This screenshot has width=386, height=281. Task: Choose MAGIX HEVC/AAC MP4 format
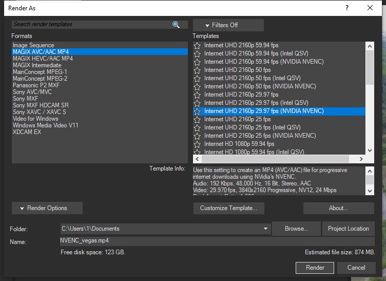tap(100, 59)
